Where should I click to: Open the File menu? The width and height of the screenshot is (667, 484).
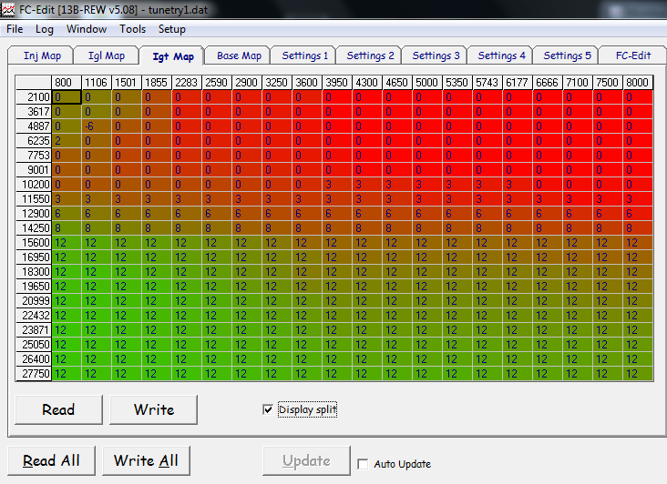[x=15, y=29]
